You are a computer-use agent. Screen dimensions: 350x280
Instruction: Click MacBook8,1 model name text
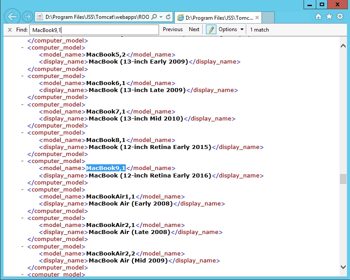[106, 140]
